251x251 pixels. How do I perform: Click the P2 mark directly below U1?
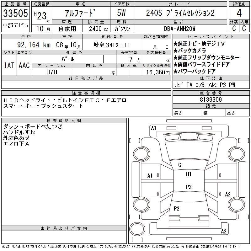pyautogui.click(x=189, y=187)
